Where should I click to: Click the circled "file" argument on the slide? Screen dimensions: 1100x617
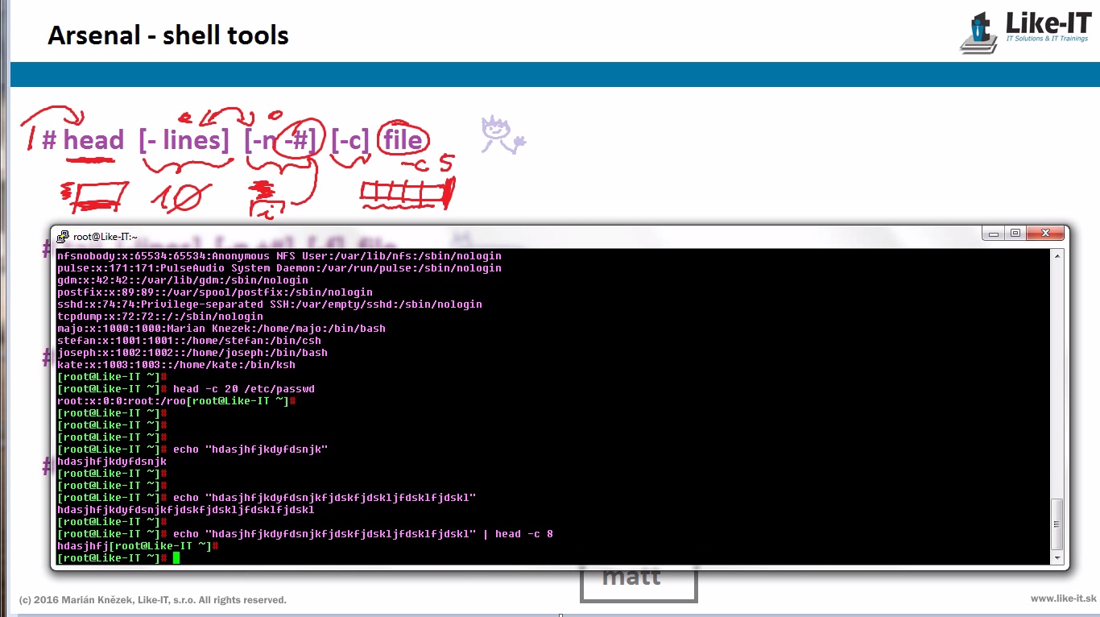click(x=403, y=140)
